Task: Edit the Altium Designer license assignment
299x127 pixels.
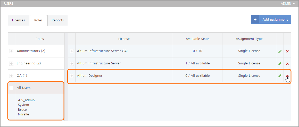Action: point(280,76)
